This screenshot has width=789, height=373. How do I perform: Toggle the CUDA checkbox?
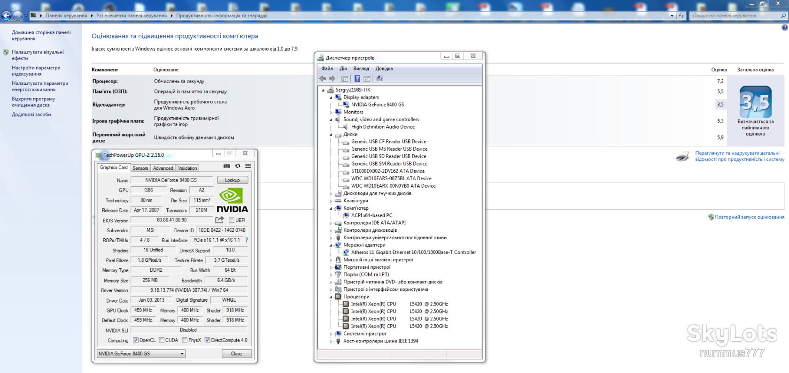click(162, 340)
